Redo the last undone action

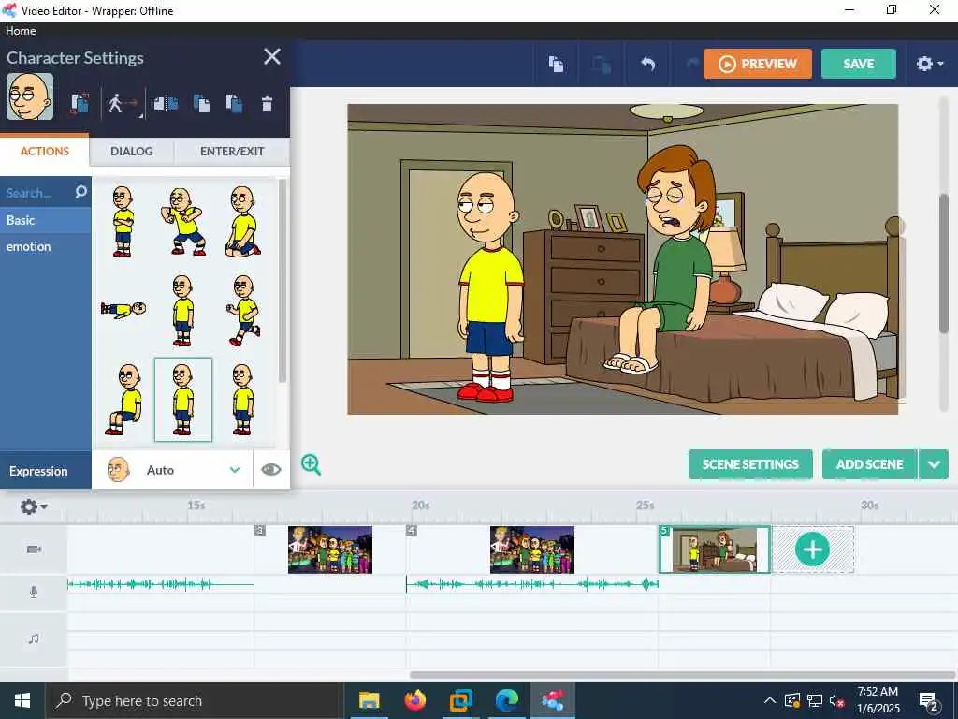click(x=691, y=64)
